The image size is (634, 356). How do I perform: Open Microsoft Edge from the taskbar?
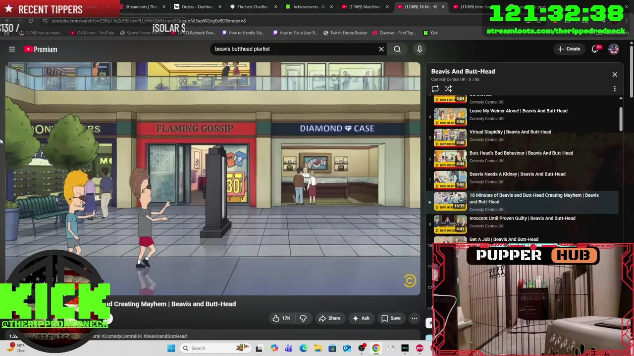coord(303,348)
